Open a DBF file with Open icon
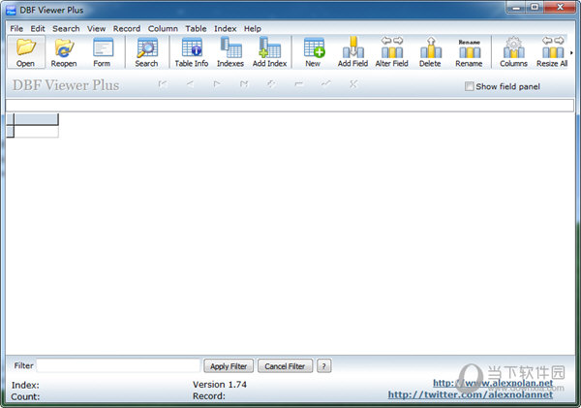581x408 pixels. click(x=26, y=52)
